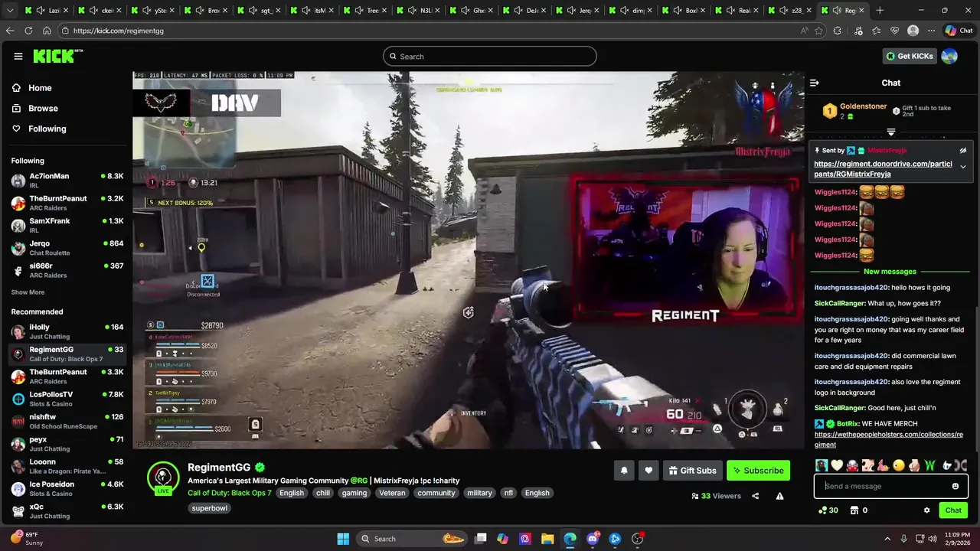Open the channel shop icon showing 0

coord(859,510)
